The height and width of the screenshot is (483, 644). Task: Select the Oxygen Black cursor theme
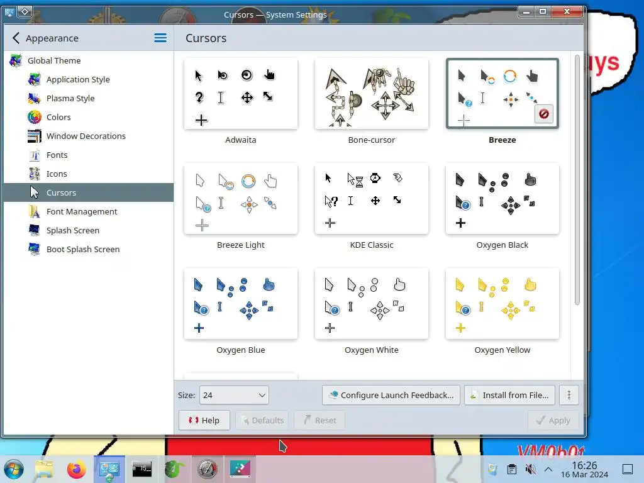[502, 199]
